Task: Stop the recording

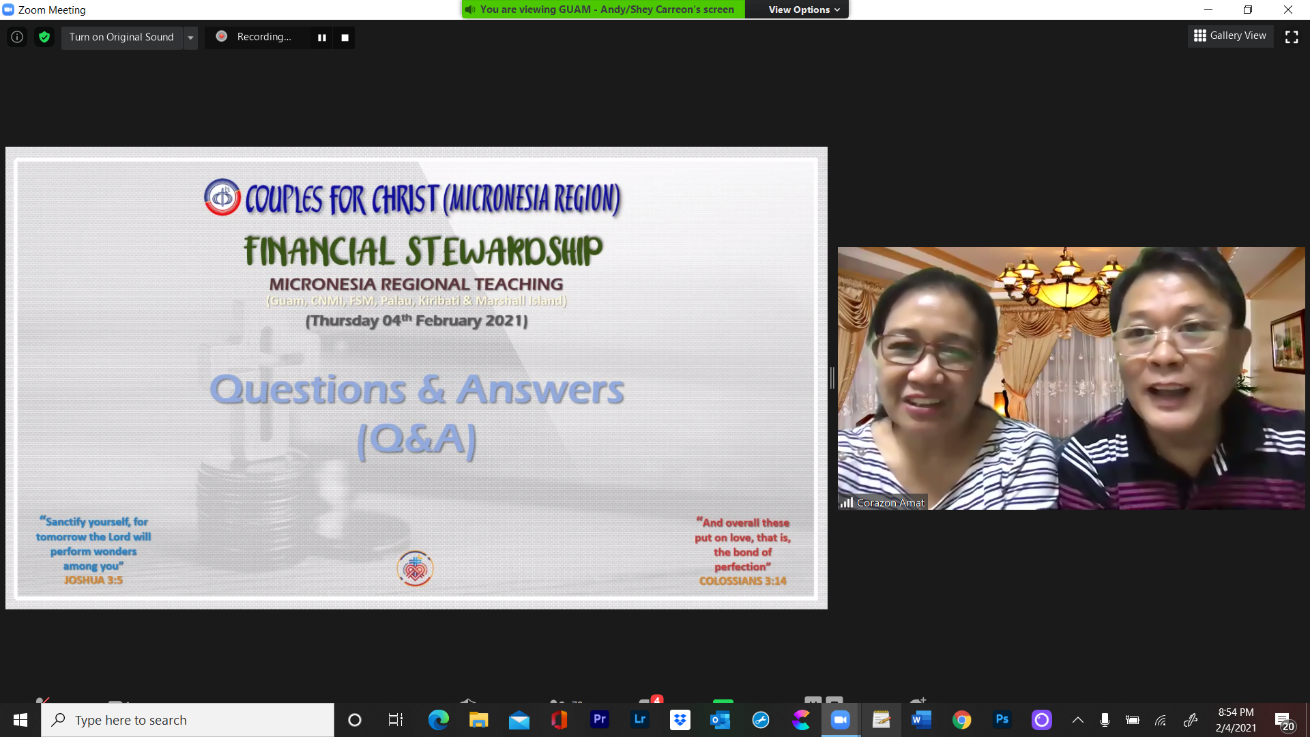Action: (x=345, y=38)
